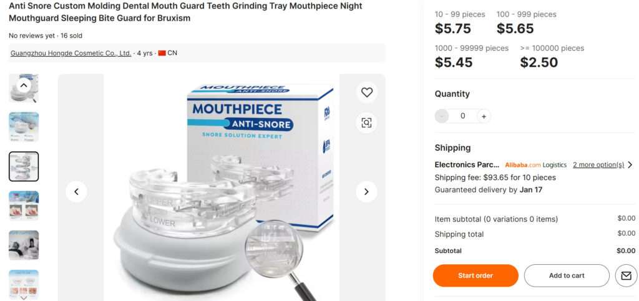The height and width of the screenshot is (301, 639).
Task: Open "2 more option(s)" shipping link
Action: point(598,165)
